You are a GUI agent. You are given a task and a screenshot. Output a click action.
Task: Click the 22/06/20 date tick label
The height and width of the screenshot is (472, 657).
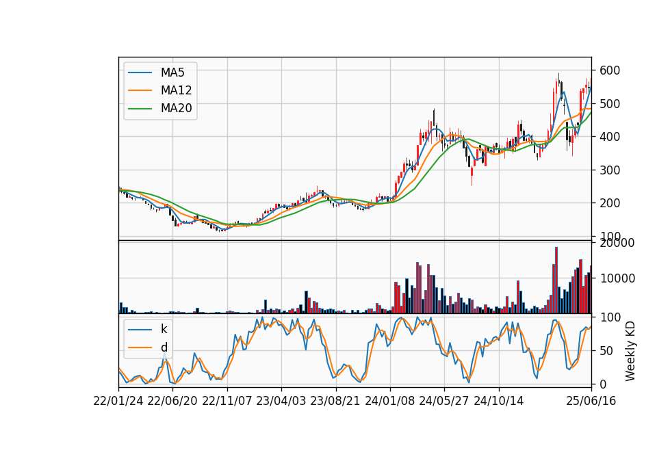tap(172, 401)
